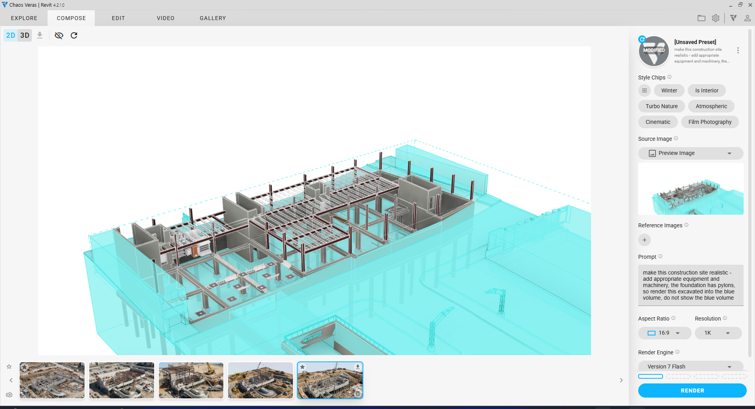Open the preset three-dot options menu

(738, 50)
